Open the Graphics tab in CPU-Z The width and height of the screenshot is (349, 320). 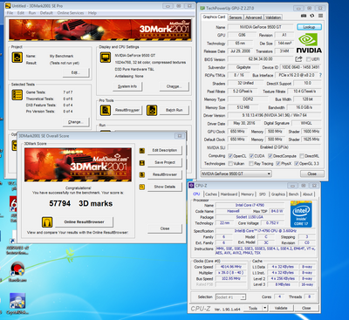pyautogui.click(x=278, y=194)
